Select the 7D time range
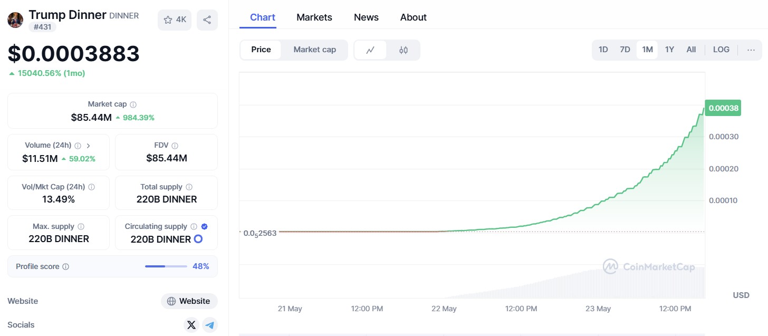The height and width of the screenshot is (336, 768). (625, 50)
